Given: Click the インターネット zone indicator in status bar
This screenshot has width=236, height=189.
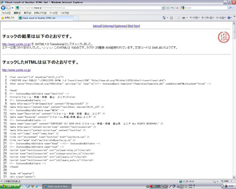Looking at the screenshot, I should (x=187, y=181).
